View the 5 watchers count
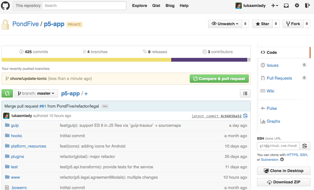The width and height of the screenshot is (314, 190). 245,24
